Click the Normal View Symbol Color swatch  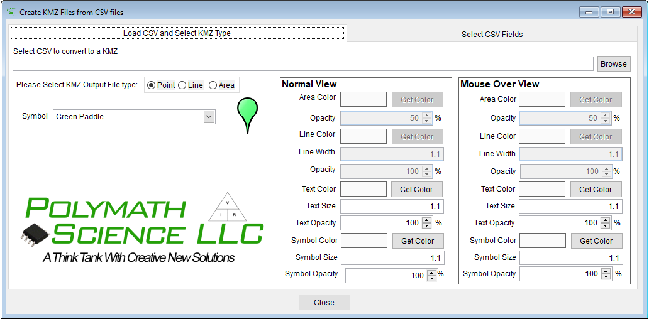click(x=364, y=241)
